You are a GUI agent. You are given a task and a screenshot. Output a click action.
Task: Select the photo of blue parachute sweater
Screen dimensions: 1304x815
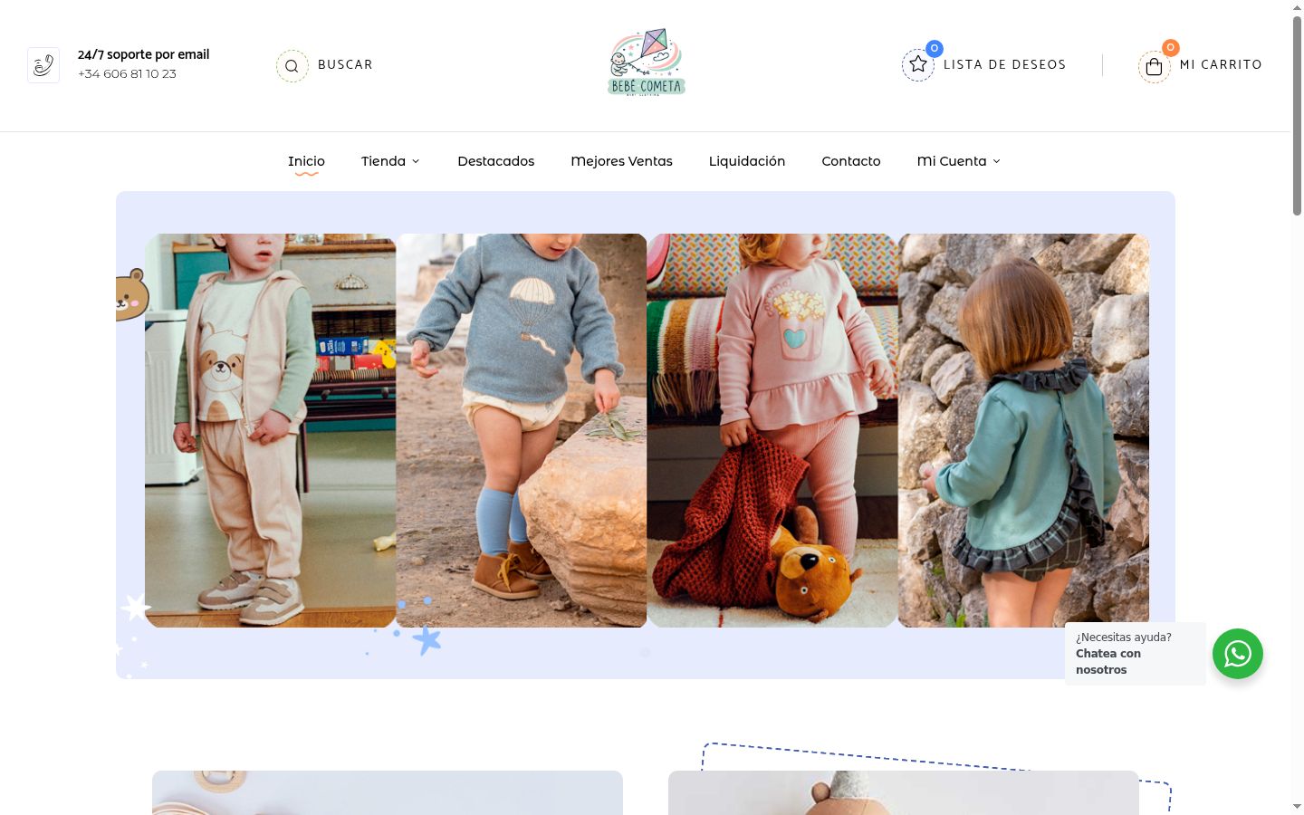(522, 430)
